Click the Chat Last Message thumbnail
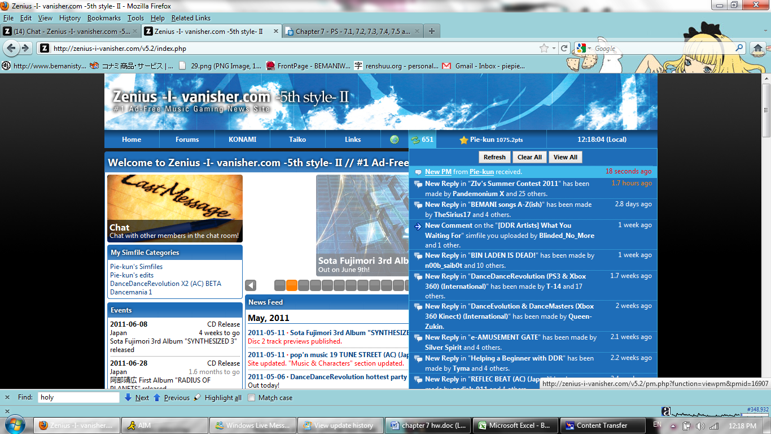Screen dimensions: 771x434 point(175,209)
